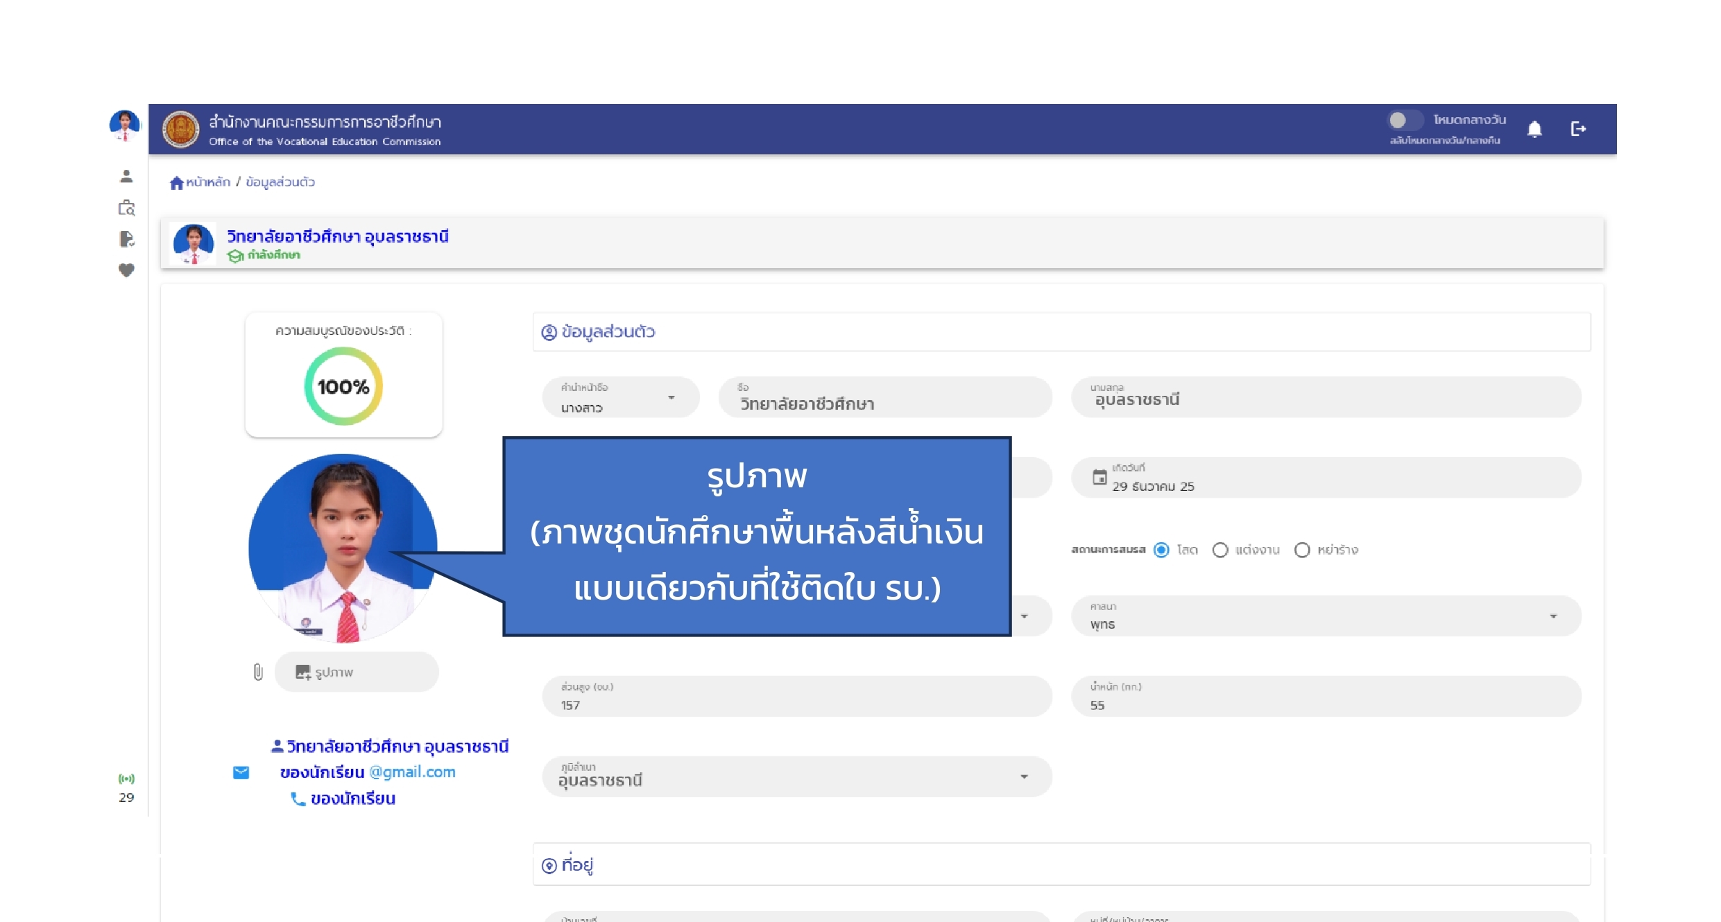
Task: Click the commission emblem logo in header
Action: point(180,130)
